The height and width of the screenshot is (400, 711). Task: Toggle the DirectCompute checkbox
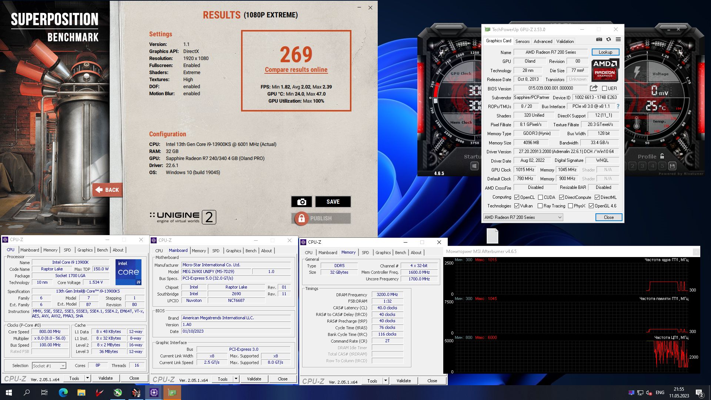[x=561, y=197]
